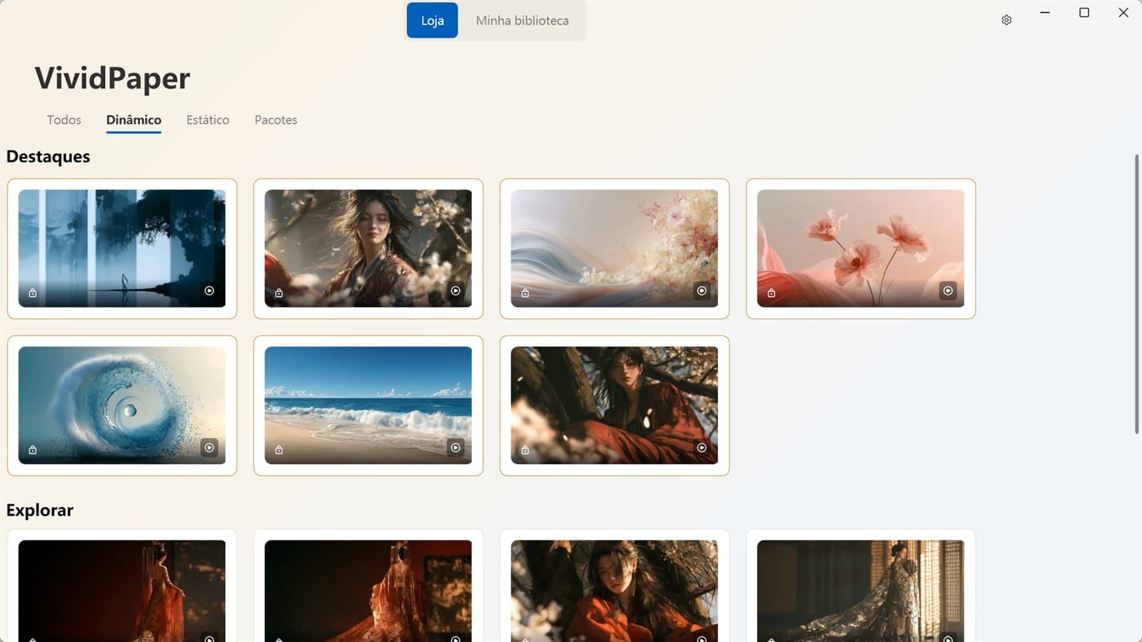Play preview on misty blue forest wallpaper
The image size is (1142, 642).
tap(209, 291)
